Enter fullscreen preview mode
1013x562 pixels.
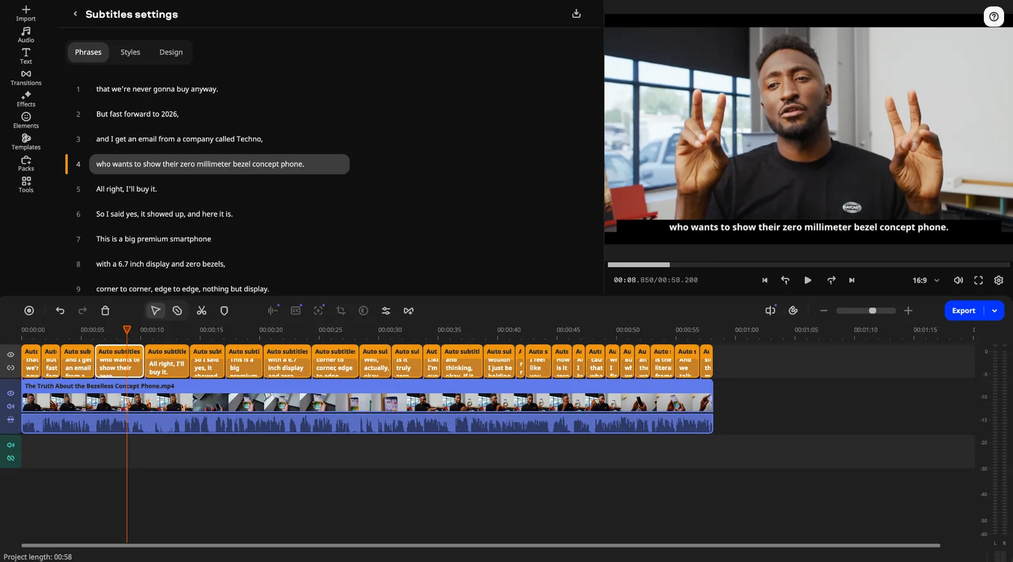coord(978,280)
